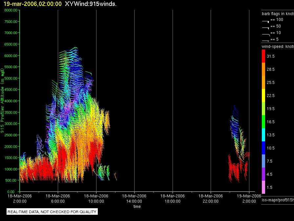Click the REAL-TIME DATA, NOT CHECKED FOR QUALITY notice
The width and height of the screenshot is (294, 221).
coord(52,212)
